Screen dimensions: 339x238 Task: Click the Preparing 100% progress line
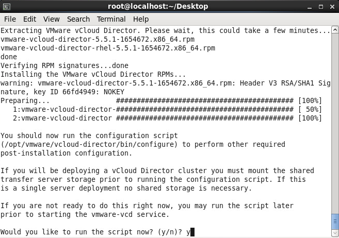pos(161,100)
